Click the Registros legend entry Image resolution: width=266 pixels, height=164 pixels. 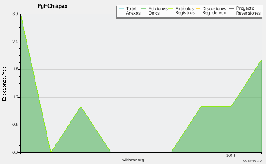tap(181, 13)
